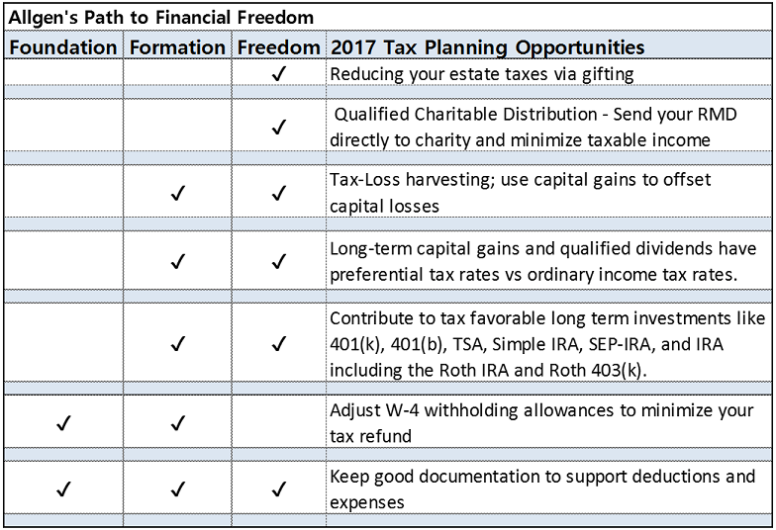Image resolution: width=776 pixels, height=530 pixels.
Task: Click the Adjust W-4 withholding allowances text
Action: tap(541, 423)
